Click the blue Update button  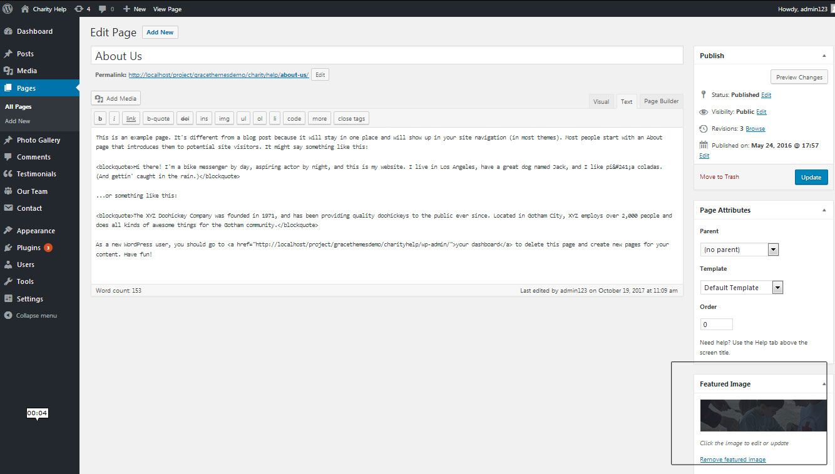point(811,177)
